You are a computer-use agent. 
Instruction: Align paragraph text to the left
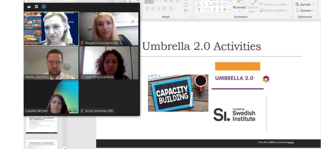point(147,8)
